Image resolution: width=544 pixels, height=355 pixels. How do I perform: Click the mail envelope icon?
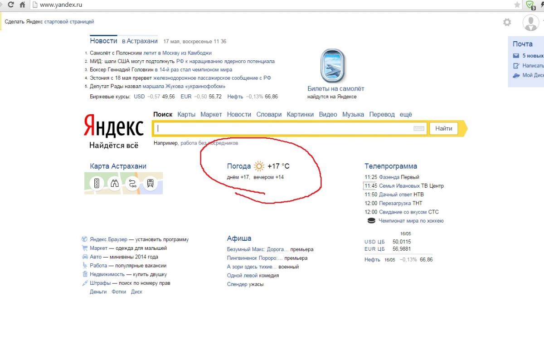[516, 56]
